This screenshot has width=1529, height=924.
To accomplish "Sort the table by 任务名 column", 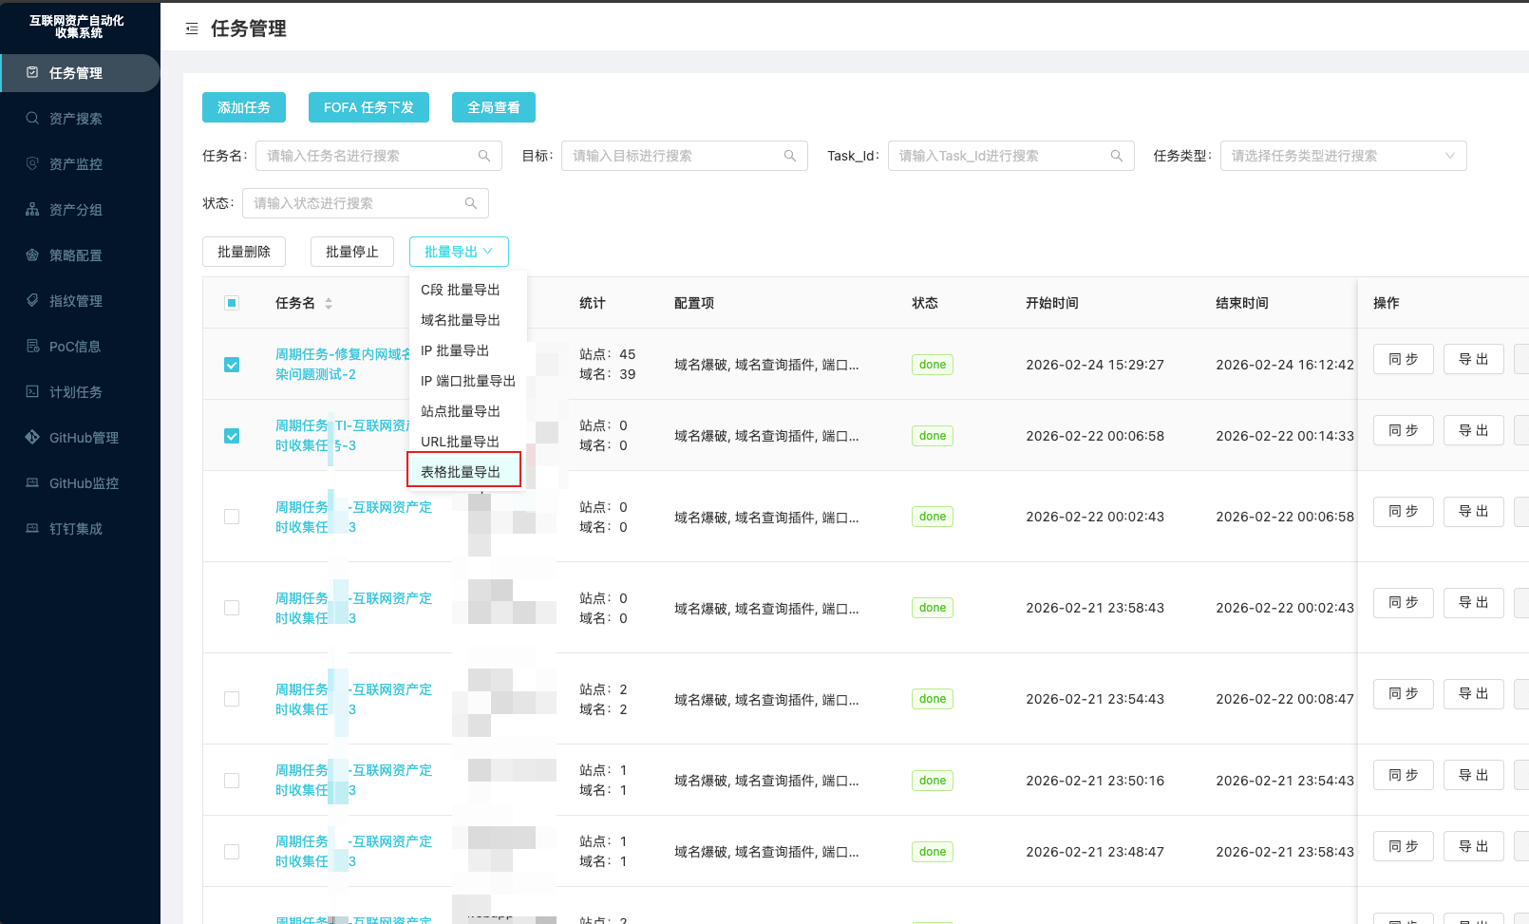I will click(x=329, y=304).
